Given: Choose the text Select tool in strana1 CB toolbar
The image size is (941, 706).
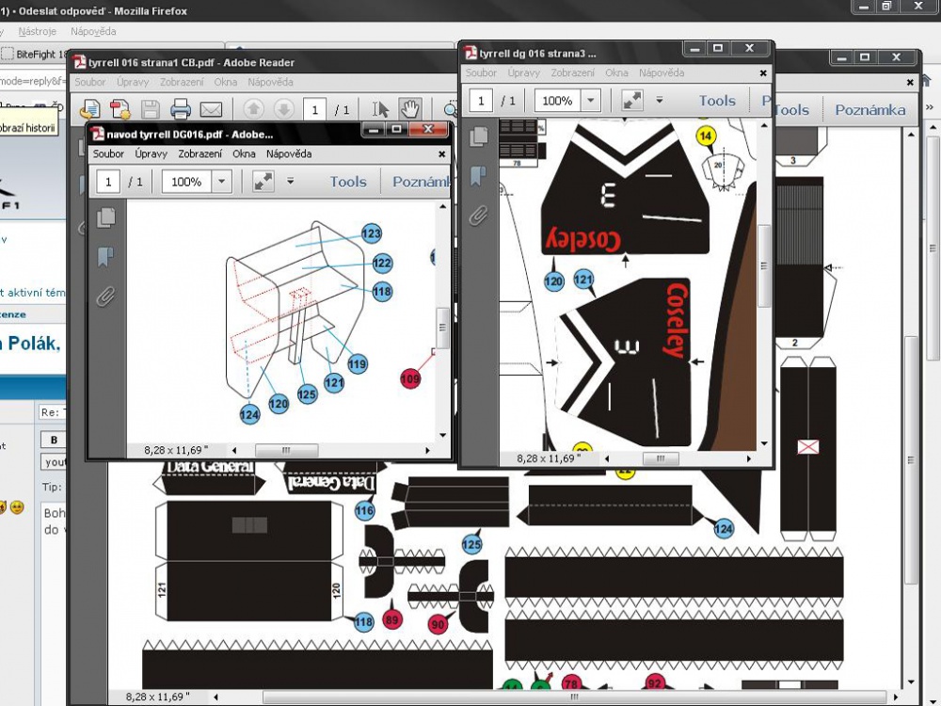Looking at the screenshot, I should click(x=380, y=109).
